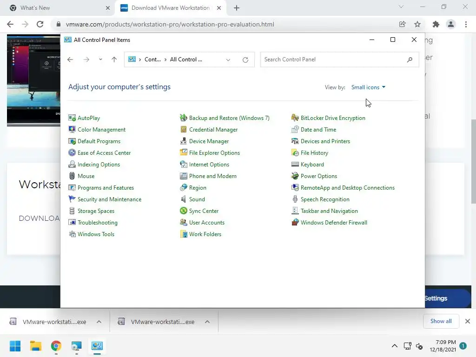Click the VMware product screenshot thumbnail
The width and height of the screenshot is (476, 357).
tap(33, 80)
